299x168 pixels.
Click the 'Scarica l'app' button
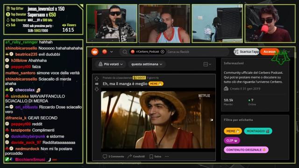pos(246,52)
